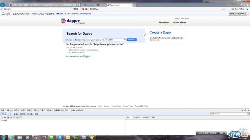250x140 pixels.
Task: Click the magnifier in Search HTML box
Action: tap(248, 113)
